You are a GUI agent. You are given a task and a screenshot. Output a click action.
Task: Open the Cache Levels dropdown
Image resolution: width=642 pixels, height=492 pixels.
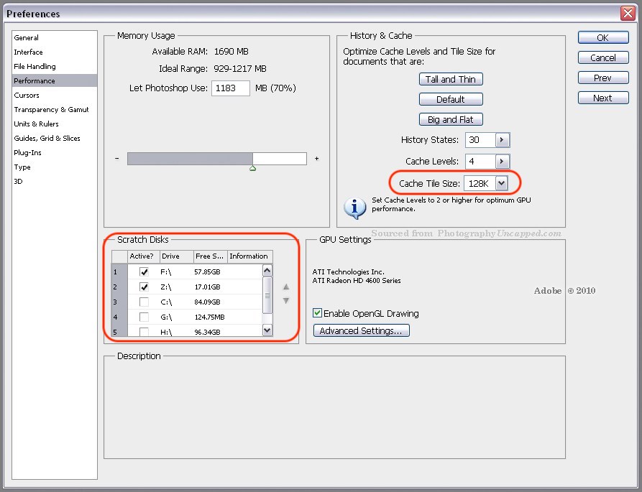(501, 161)
